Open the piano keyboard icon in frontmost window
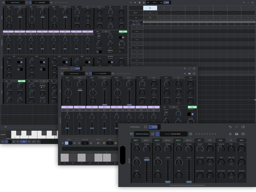Viewport: 256px width, 192px height. pyautogui.click(x=236, y=134)
